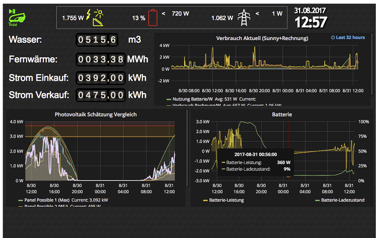Click the 4.0 kW axis label in Photovoltaik chart
This screenshot has width=380, height=238.
(x=17, y=122)
